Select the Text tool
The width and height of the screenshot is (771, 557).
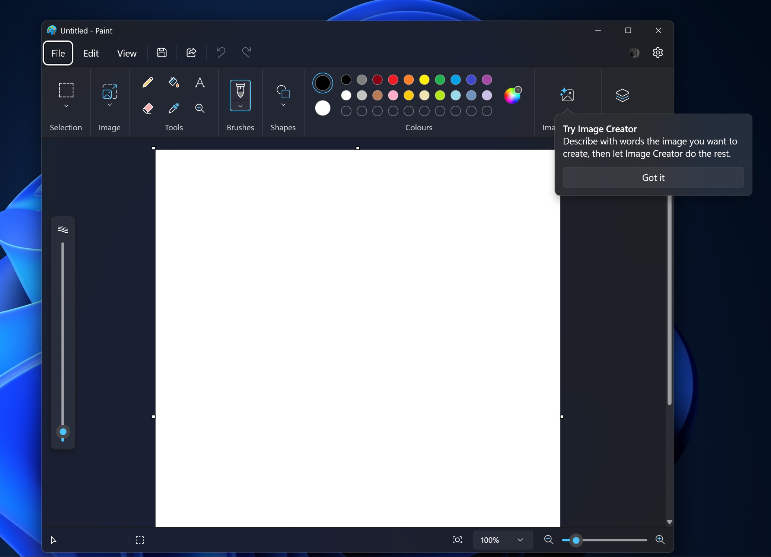(x=200, y=82)
